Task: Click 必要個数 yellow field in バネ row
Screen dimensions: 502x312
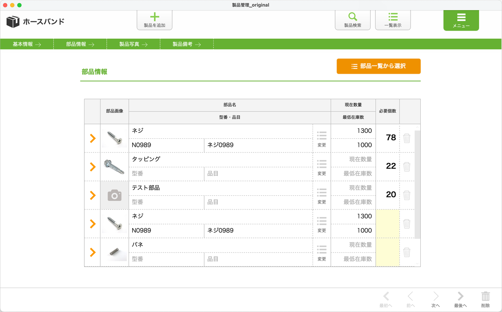Action: coord(387,252)
